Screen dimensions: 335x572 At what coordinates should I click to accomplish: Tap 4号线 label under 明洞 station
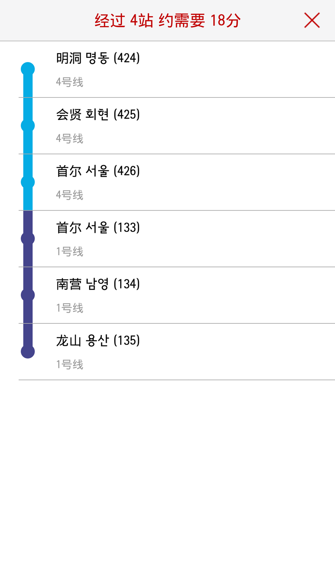point(69,82)
